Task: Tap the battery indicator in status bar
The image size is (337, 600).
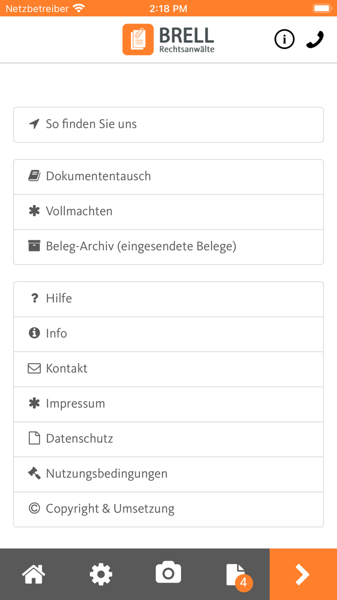Action: coord(322,8)
